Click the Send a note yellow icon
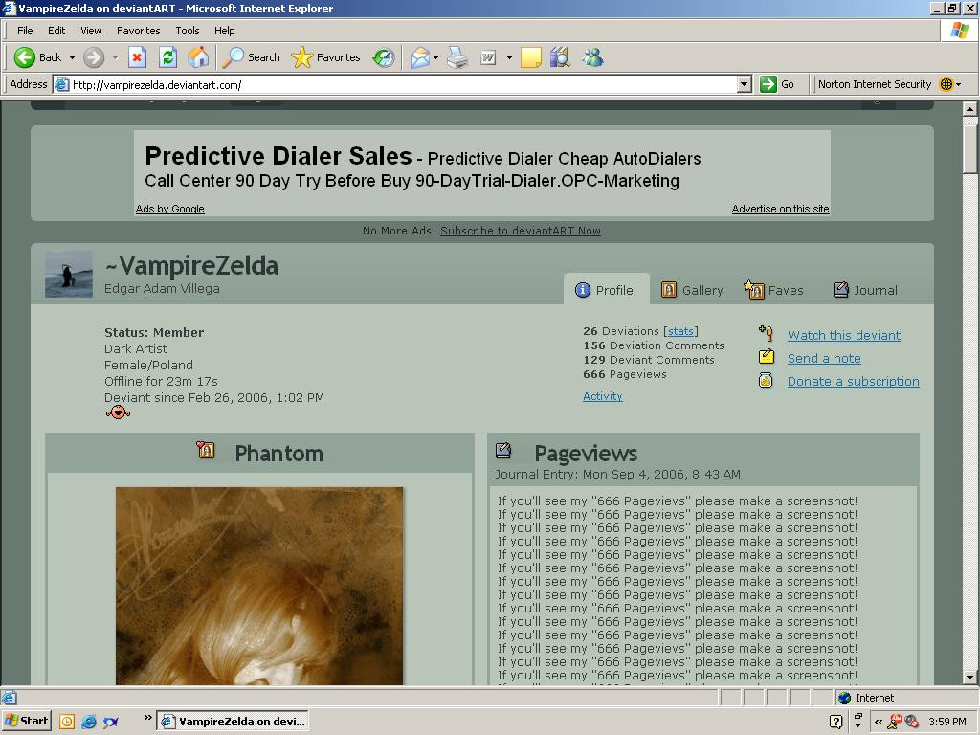 click(x=767, y=357)
